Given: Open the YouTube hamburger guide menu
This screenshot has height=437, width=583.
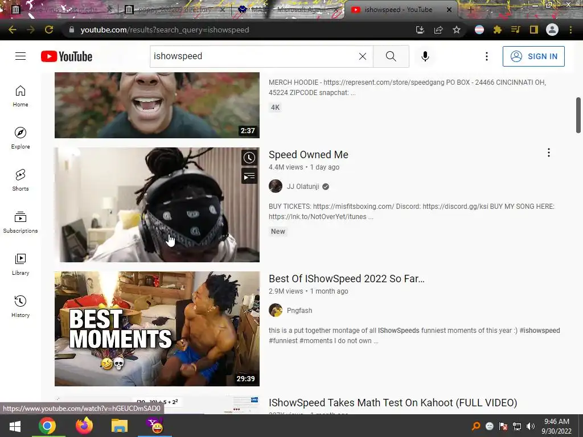Looking at the screenshot, I should click(20, 56).
